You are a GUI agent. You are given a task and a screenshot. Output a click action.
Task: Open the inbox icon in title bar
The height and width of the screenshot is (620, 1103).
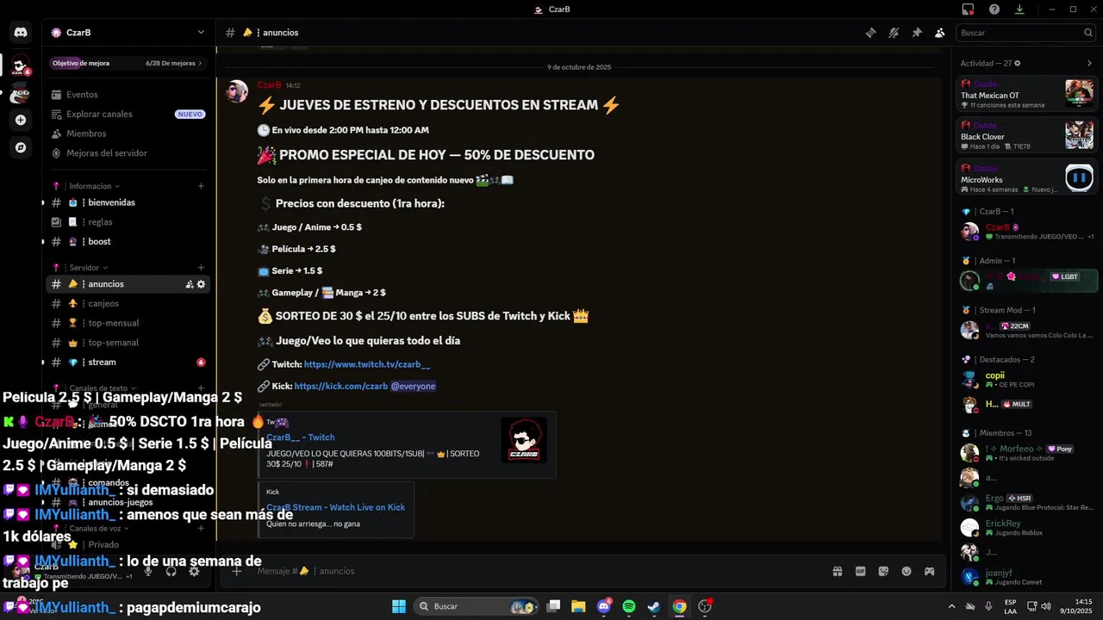968,9
